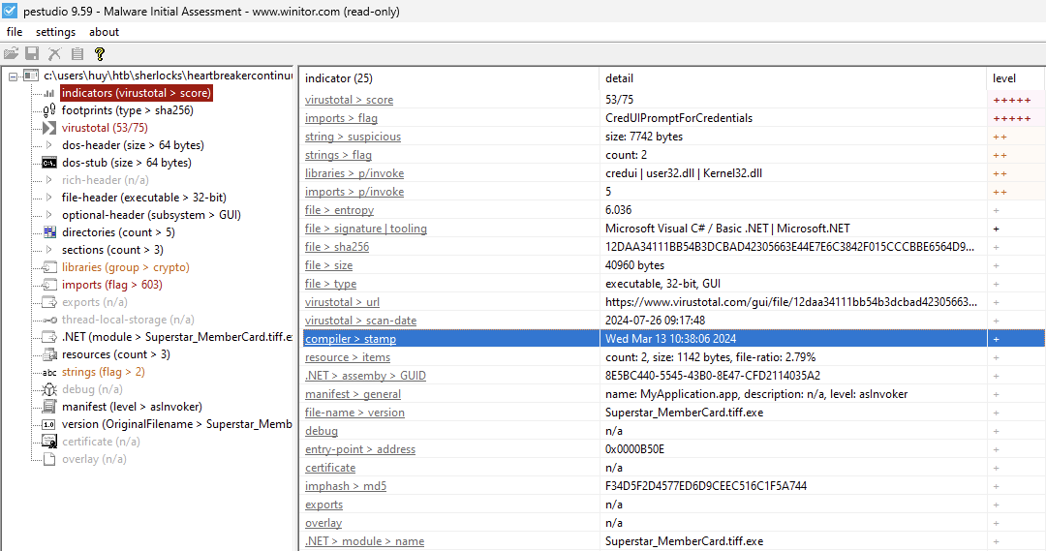Click the manifest document icon
The image size is (1046, 551).
click(x=49, y=407)
